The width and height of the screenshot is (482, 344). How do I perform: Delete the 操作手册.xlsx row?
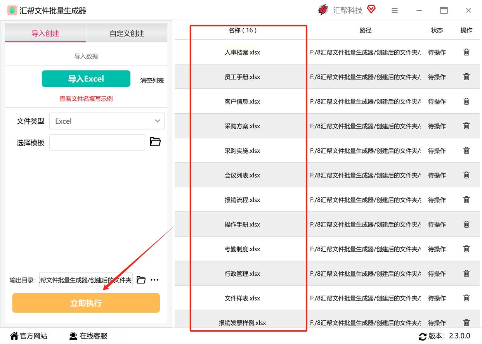click(466, 224)
